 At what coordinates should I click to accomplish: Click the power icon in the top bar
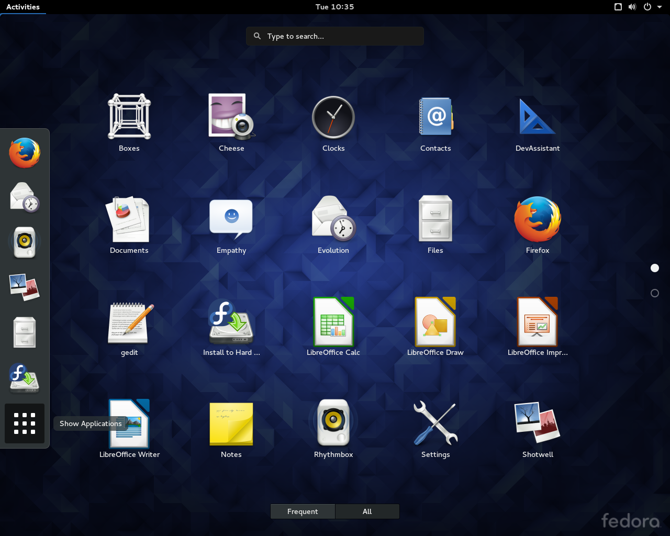click(647, 7)
